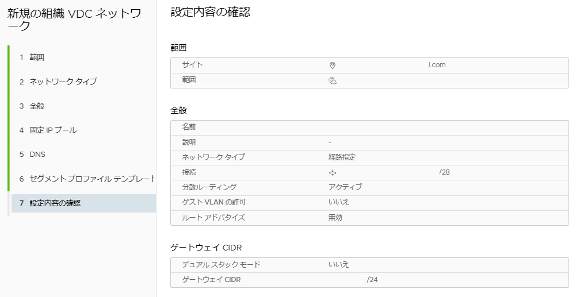Click the 設定内容の確認 page heading

click(x=211, y=12)
